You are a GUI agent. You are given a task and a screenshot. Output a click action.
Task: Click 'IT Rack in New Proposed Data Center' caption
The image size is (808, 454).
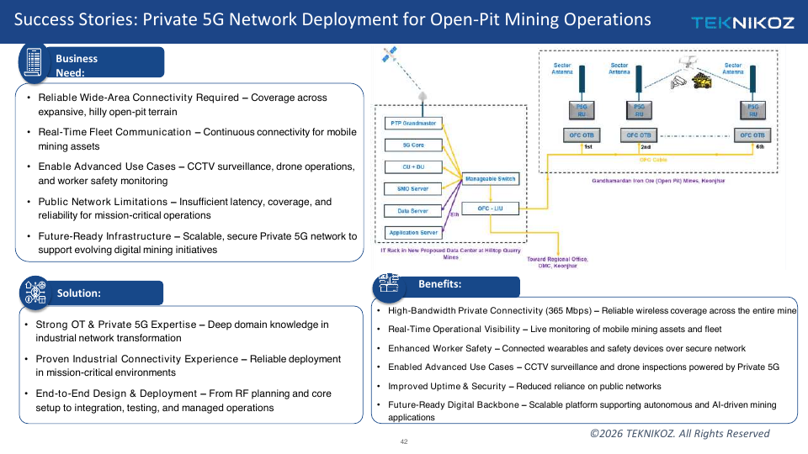[x=450, y=254]
